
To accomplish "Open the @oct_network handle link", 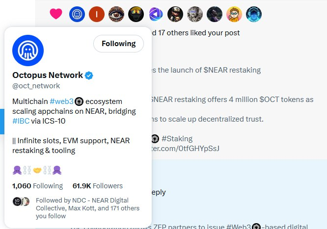I will click(x=36, y=86).
